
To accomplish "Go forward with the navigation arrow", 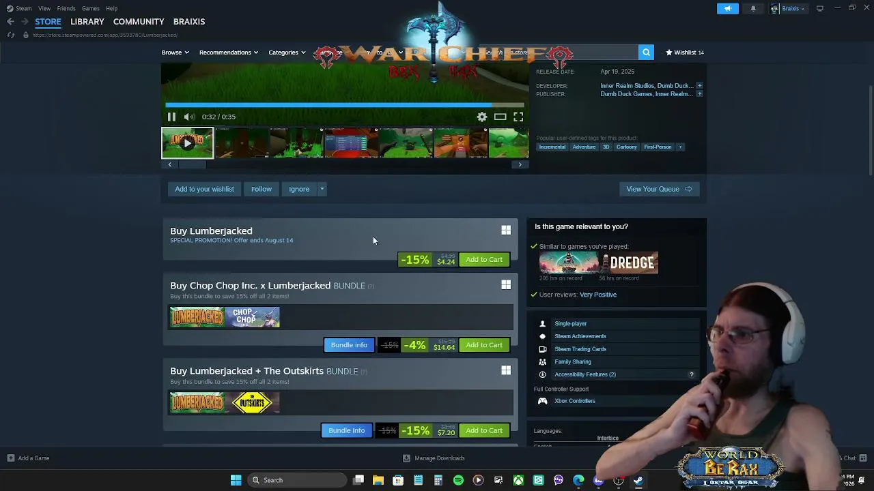I will point(25,22).
